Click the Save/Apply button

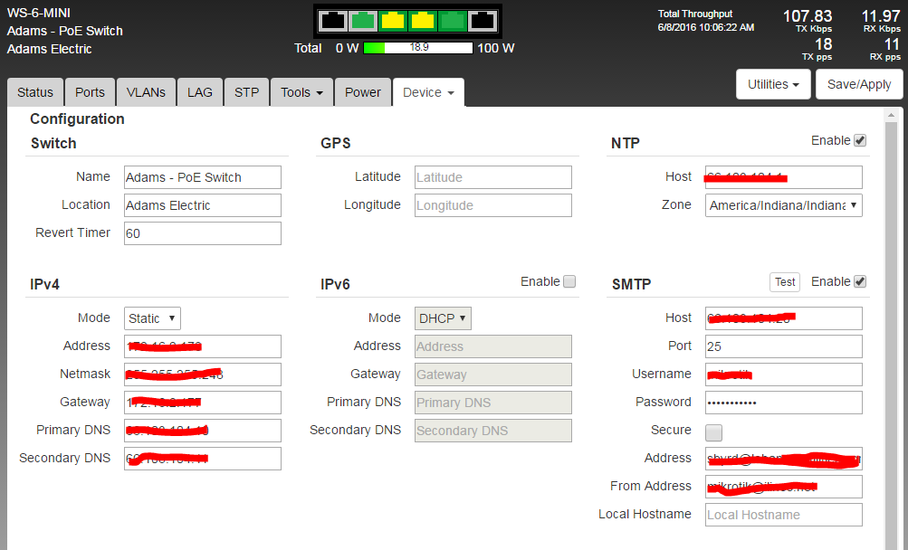coord(859,84)
